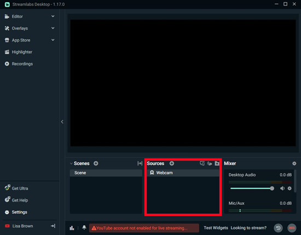Open Get Help

pyautogui.click(x=20, y=201)
